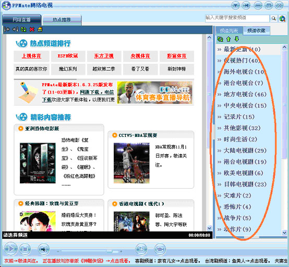
Task: Click the channel keyword search field
Action: (237, 18)
